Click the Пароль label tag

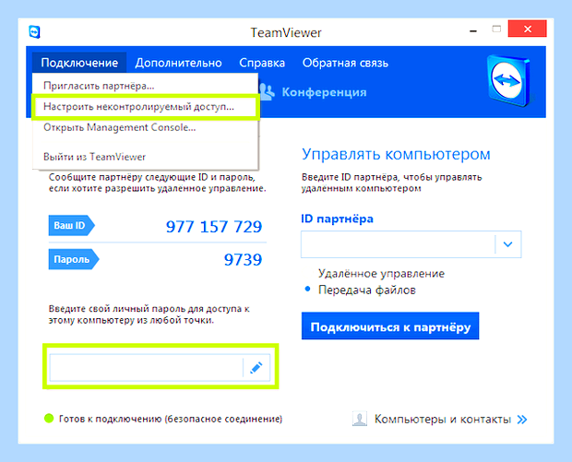pos(74,259)
